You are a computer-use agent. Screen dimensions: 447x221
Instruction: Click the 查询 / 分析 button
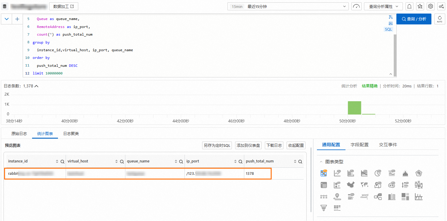[x=414, y=19]
